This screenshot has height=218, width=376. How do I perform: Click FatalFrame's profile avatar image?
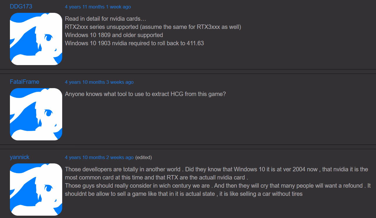(36, 114)
